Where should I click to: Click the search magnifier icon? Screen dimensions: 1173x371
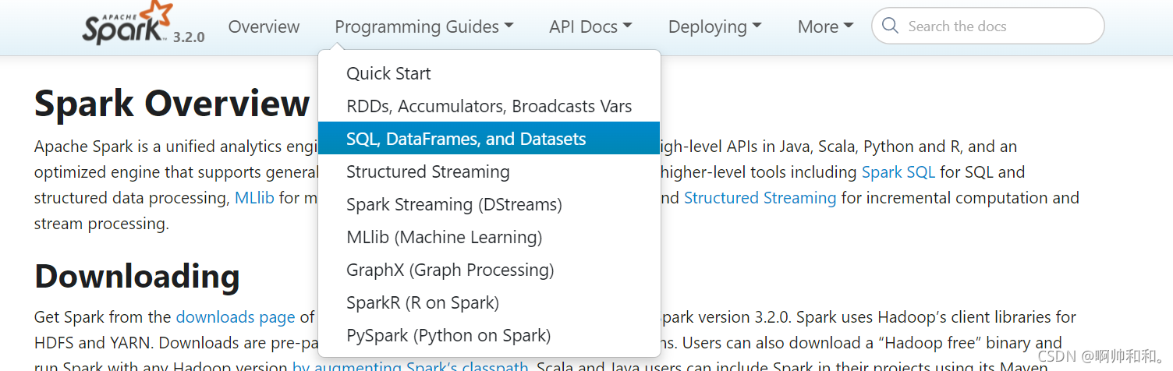tap(890, 26)
